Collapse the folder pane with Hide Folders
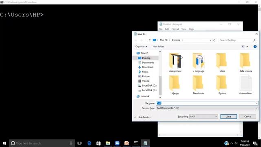 click(x=142, y=117)
